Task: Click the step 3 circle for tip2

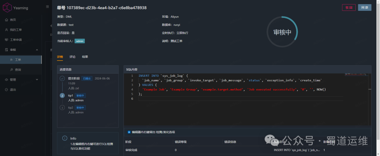Action: click(x=62, y=108)
